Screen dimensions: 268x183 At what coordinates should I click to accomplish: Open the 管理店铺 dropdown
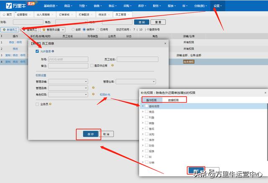pos(68,82)
